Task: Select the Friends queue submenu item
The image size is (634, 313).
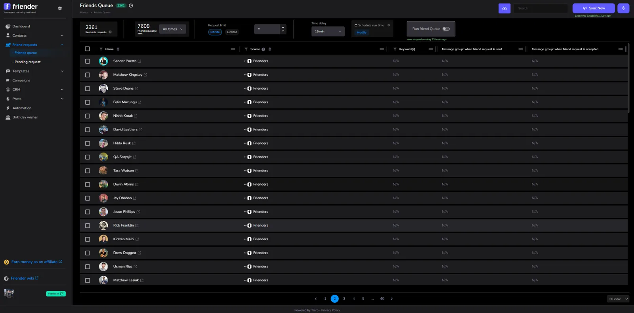Action: click(x=26, y=53)
